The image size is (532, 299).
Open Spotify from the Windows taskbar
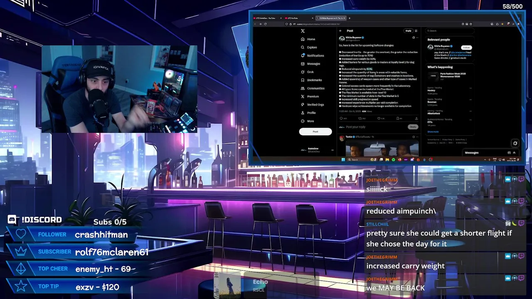(393, 159)
